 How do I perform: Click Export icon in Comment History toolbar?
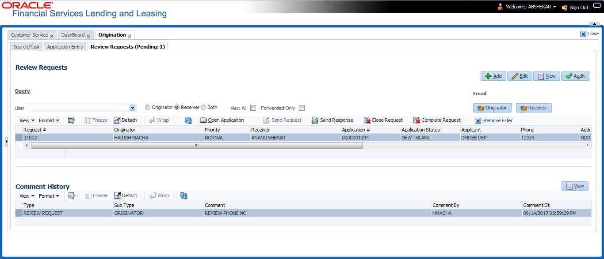point(71,195)
